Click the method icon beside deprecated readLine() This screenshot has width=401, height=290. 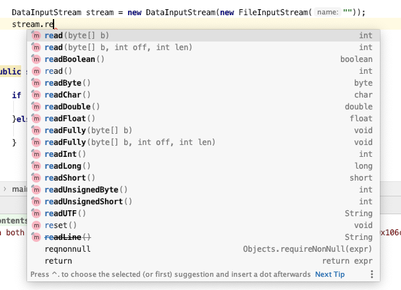click(x=36, y=237)
